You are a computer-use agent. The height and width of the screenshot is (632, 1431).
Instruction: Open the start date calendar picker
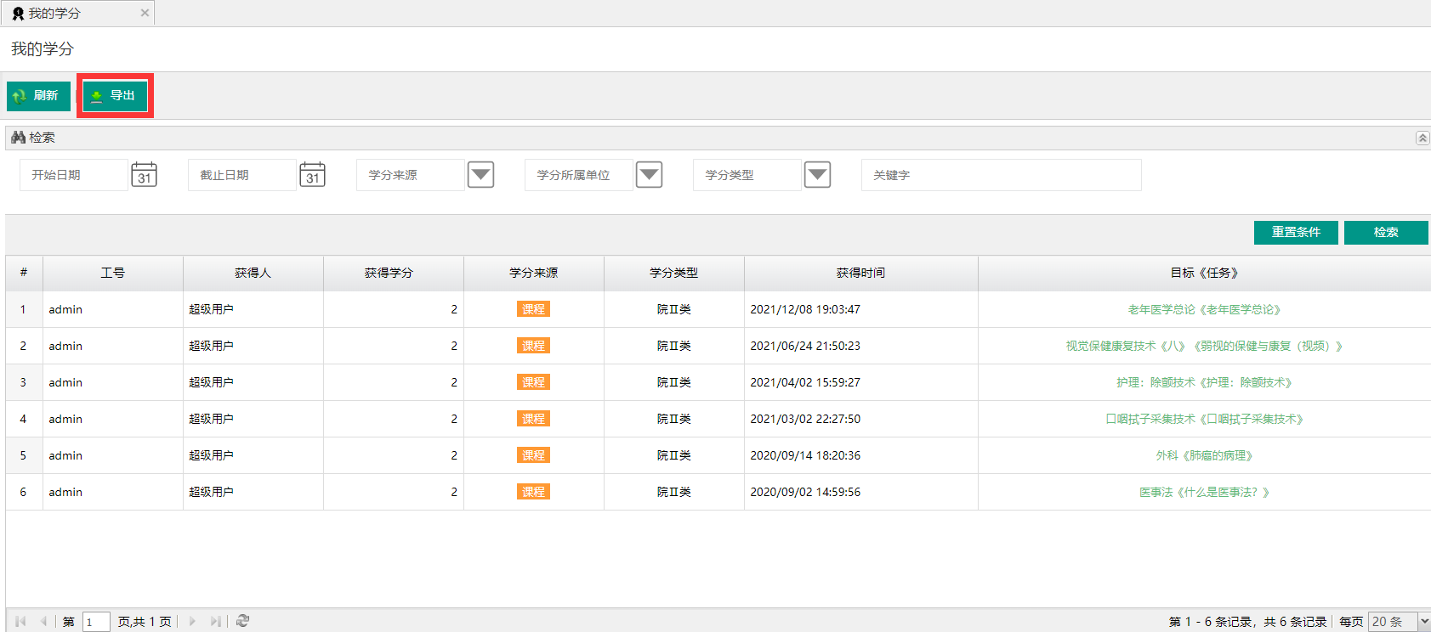144,175
